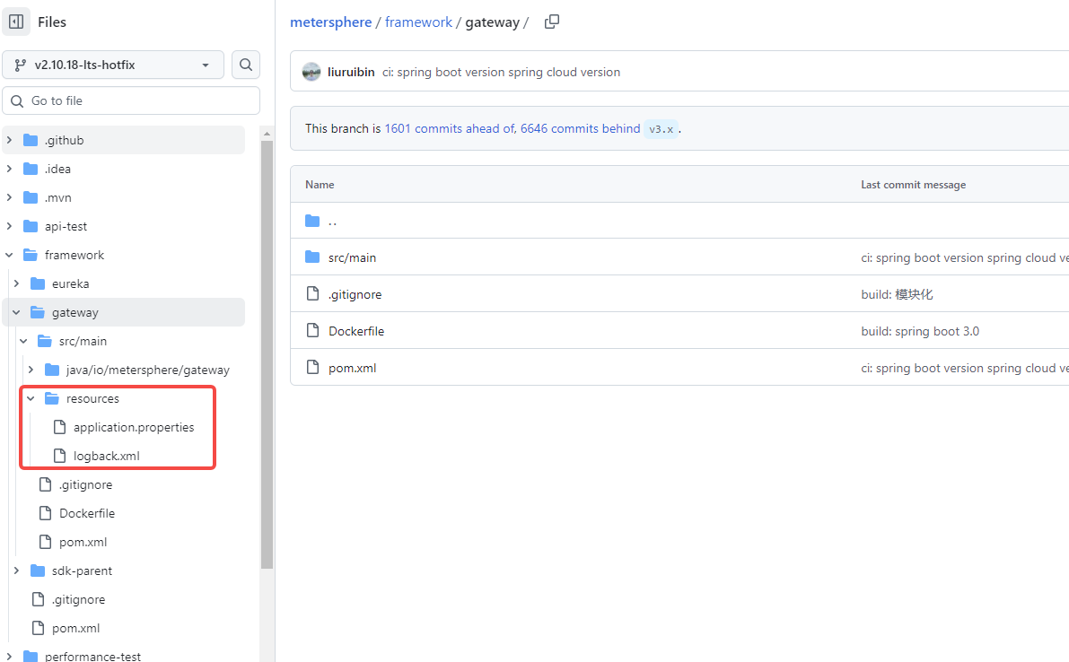Viewport: 1069px width, 662px height.
Task: Expand the .github folder chevron
Action: click(x=9, y=140)
